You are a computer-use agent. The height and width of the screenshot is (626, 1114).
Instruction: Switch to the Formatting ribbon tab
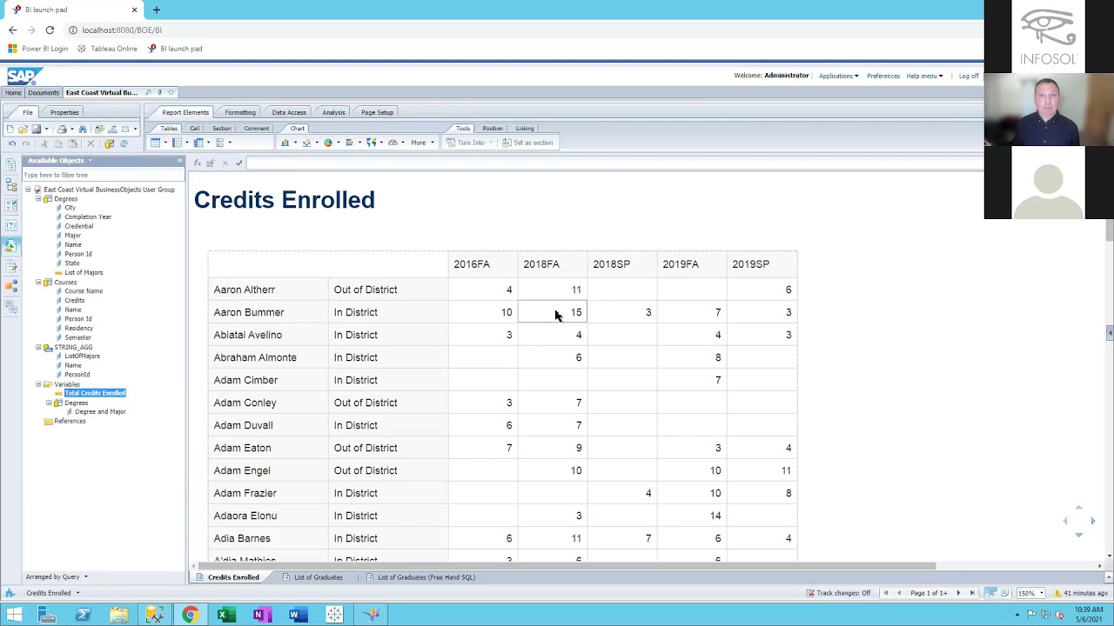coord(240,112)
